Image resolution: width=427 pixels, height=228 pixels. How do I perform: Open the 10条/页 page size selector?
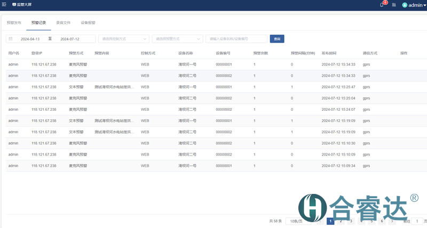pos(297,221)
